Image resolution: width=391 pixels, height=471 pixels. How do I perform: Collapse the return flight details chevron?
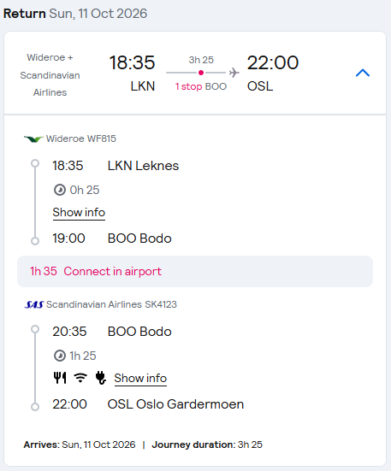pyautogui.click(x=363, y=73)
